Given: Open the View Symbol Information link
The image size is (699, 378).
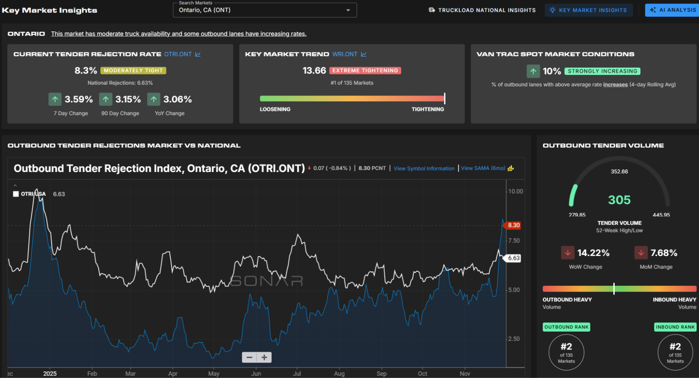Looking at the screenshot, I should [x=424, y=168].
